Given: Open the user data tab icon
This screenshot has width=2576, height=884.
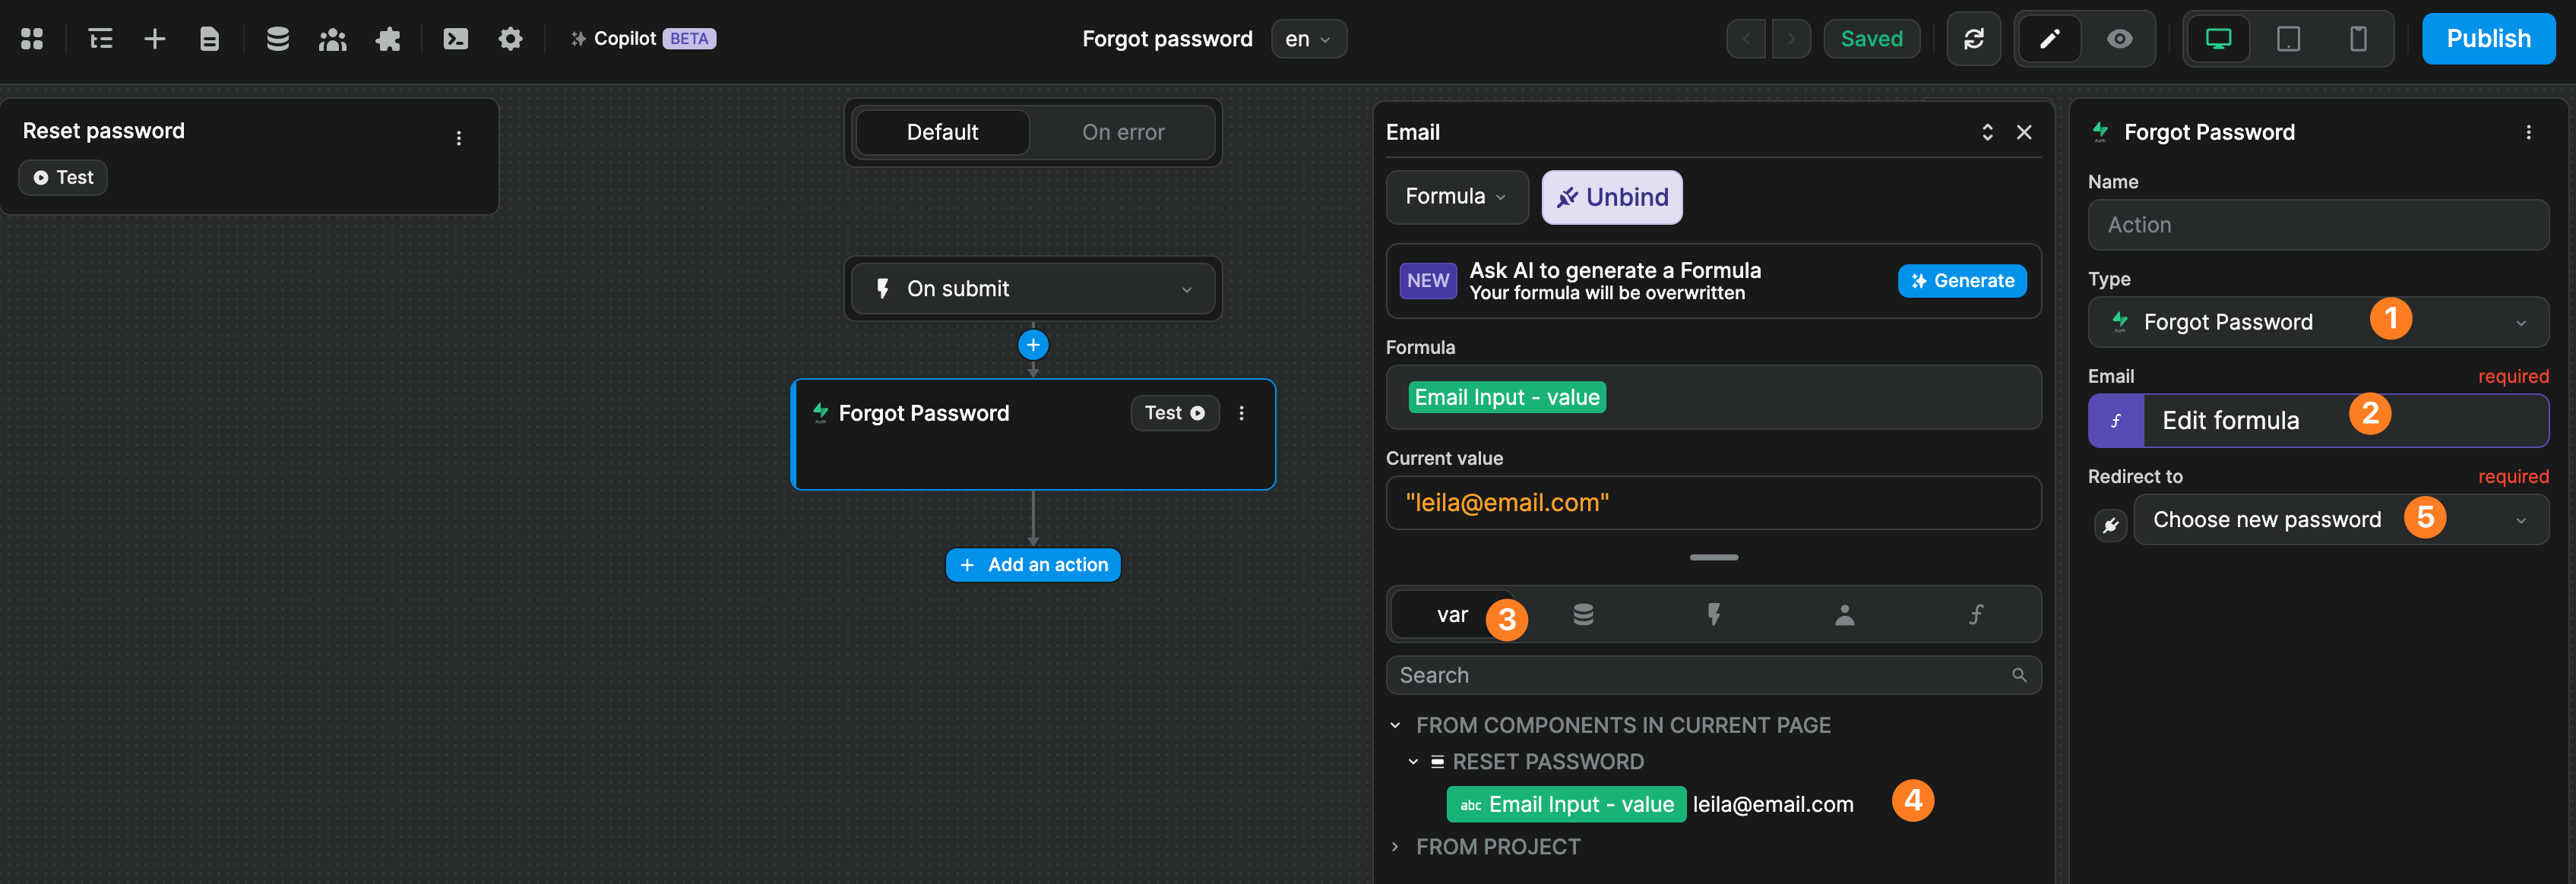Looking at the screenshot, I should tap(1845, 614).
